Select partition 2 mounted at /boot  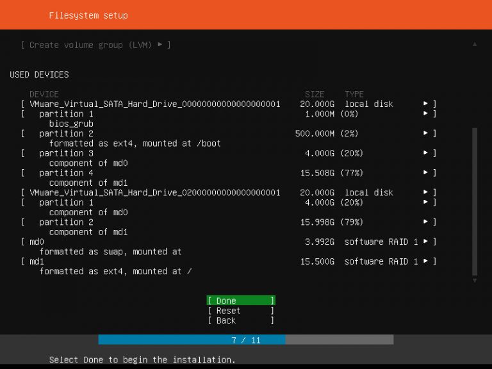229,133
